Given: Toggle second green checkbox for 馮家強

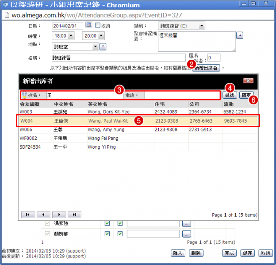Looking at the screenshot, I should point(120,223).
